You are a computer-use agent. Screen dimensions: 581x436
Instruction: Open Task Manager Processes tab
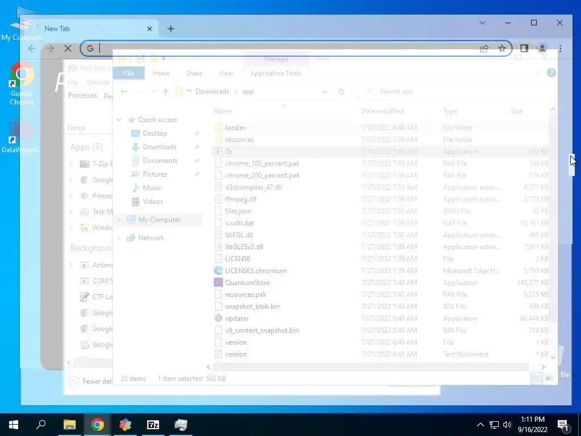pos(82,95)
